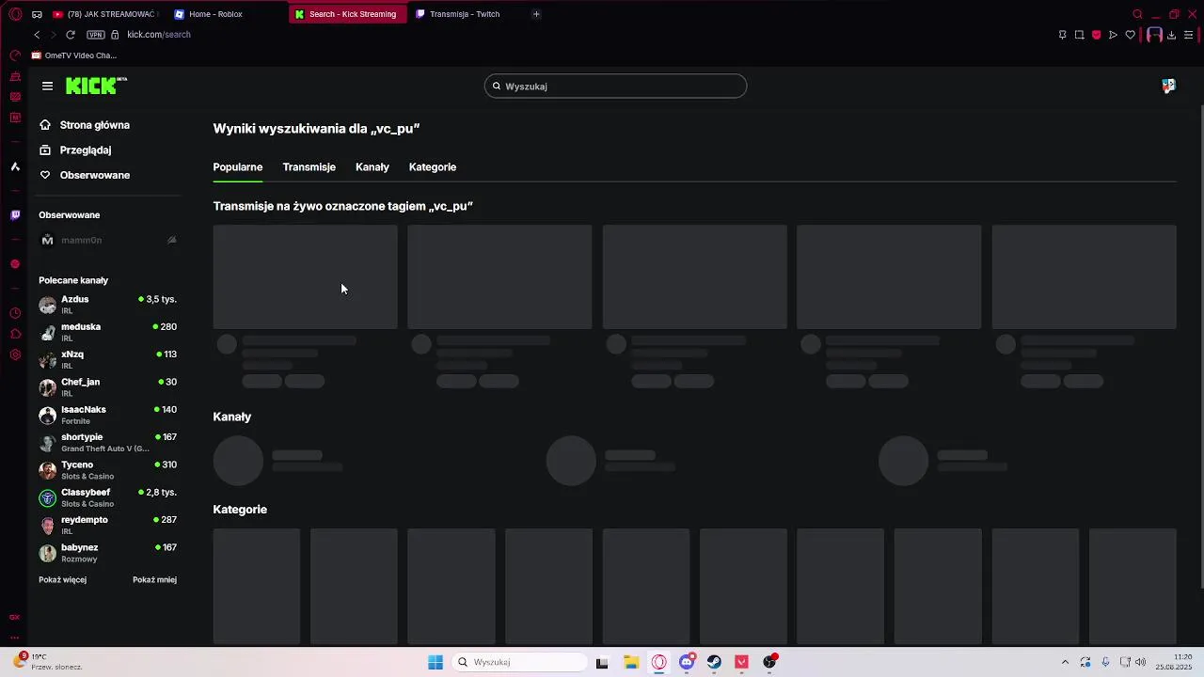Open the browser tab search magnifier

click(1137, 14)
